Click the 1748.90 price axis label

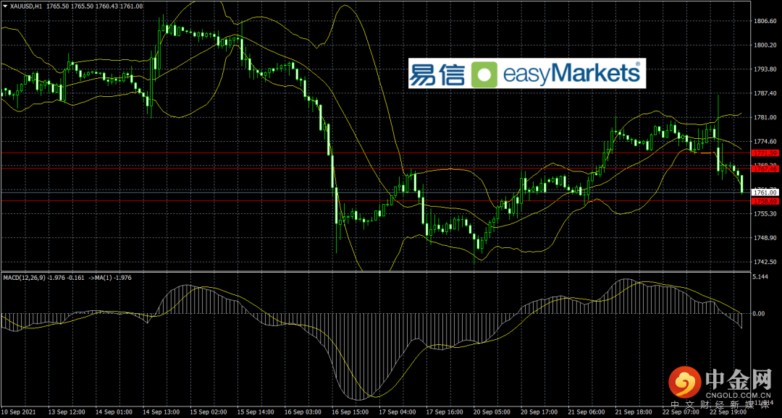(x=765, y=238)
